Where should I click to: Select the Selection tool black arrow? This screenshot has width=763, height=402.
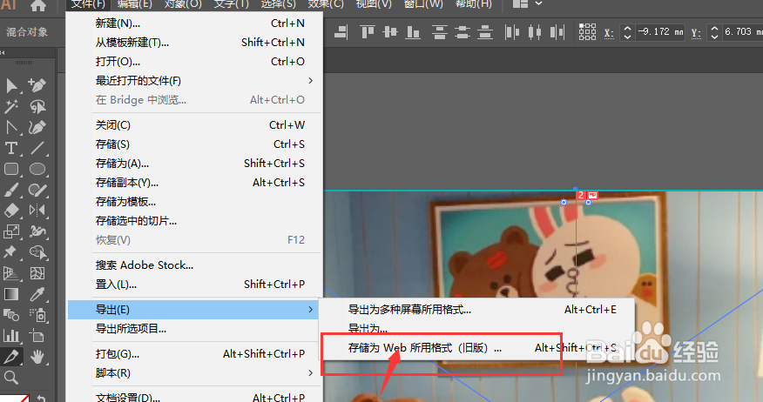pos(11,85)
